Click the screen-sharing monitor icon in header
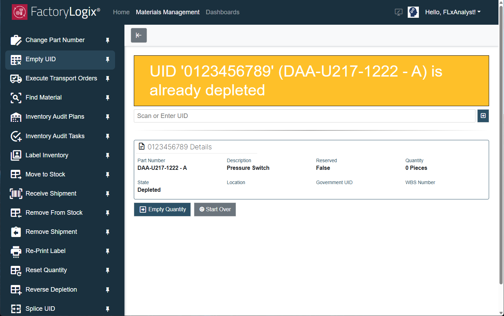Image resolution: width=504 pixels, height=316 pixels. [x=398, y=12]
